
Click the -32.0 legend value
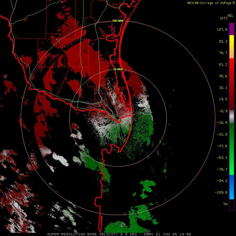coord(222,135)
